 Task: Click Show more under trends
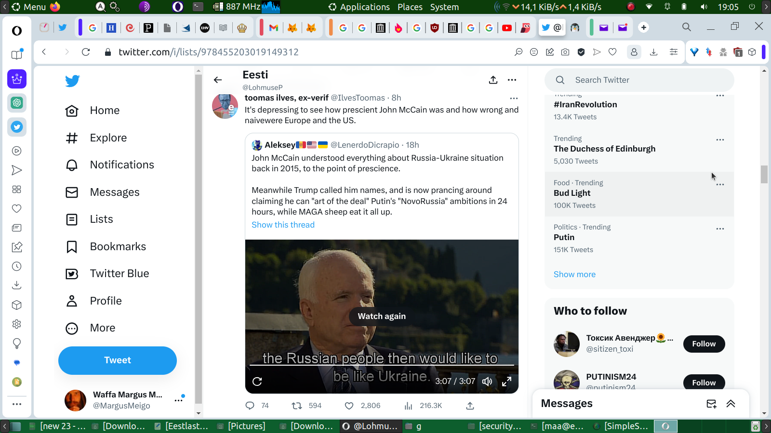[x=574, y=274]
